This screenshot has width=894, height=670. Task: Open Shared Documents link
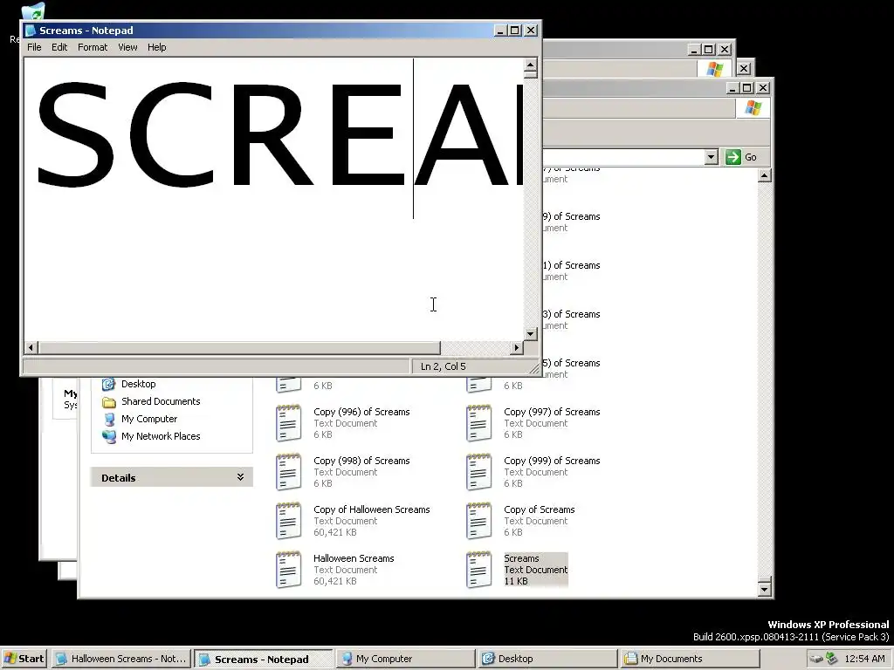click(161, 401)
